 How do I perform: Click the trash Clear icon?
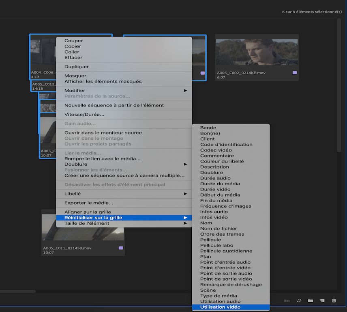tap(334, 301)
